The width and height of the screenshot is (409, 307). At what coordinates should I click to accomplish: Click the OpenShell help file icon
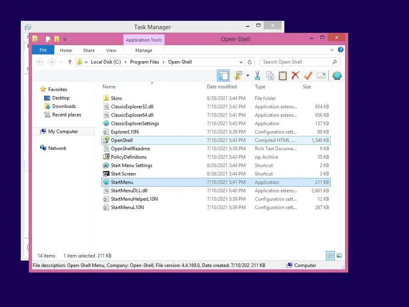(x=106, y=140)
